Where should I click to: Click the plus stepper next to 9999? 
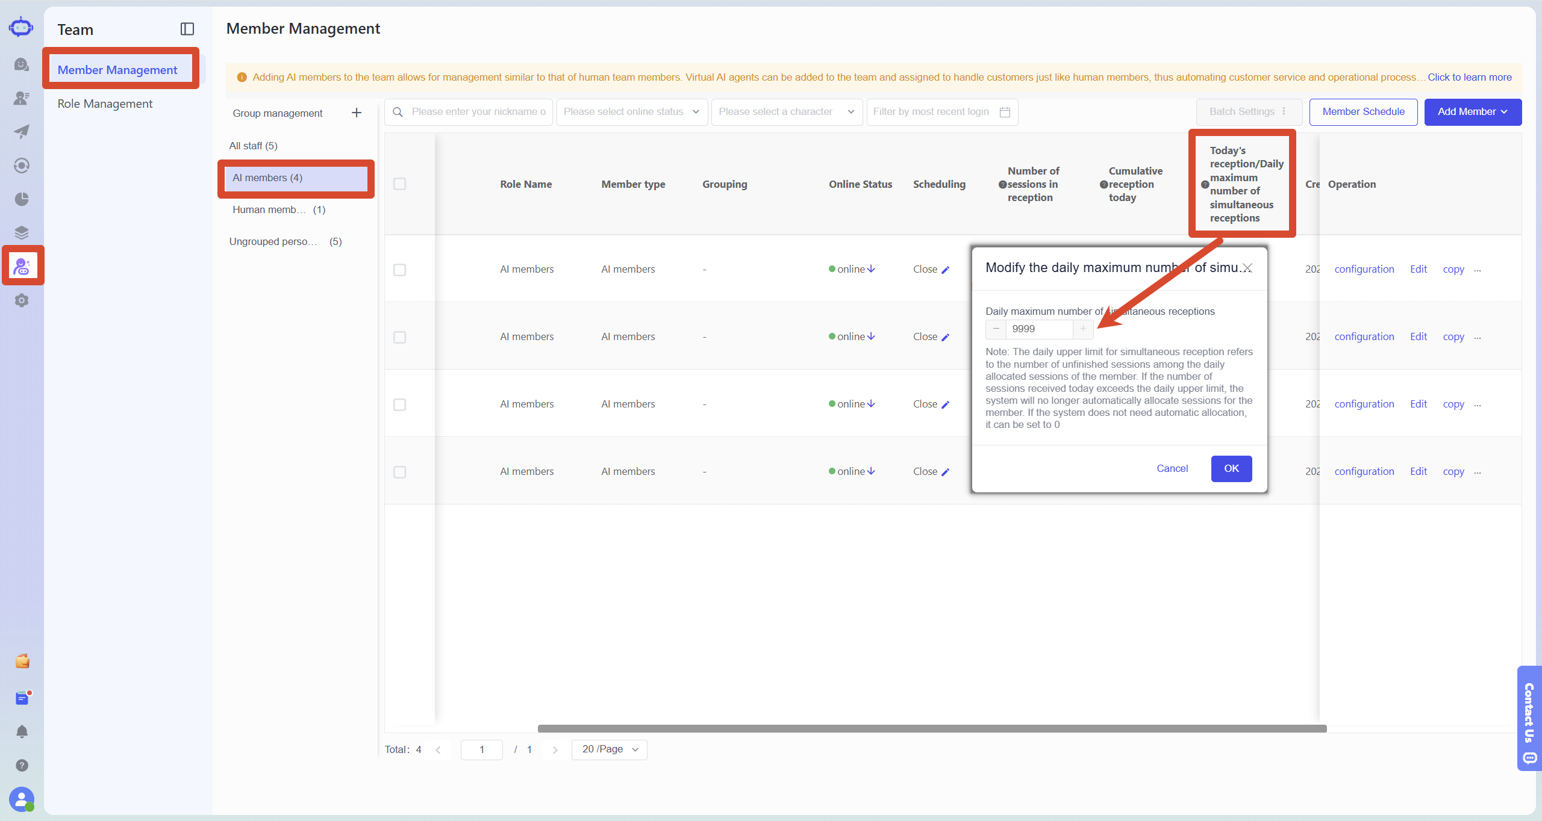point(1082,329)
